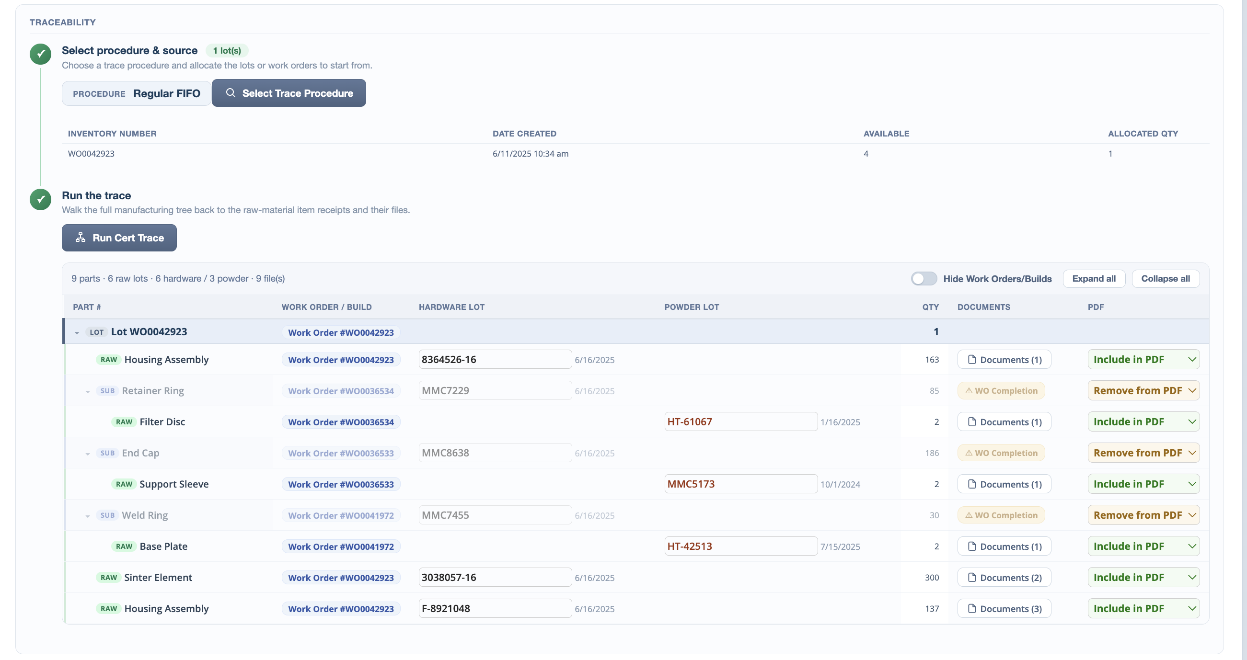
Task: Open Include in PDF dropdown for Base Plate
Action: [1143, 546]
